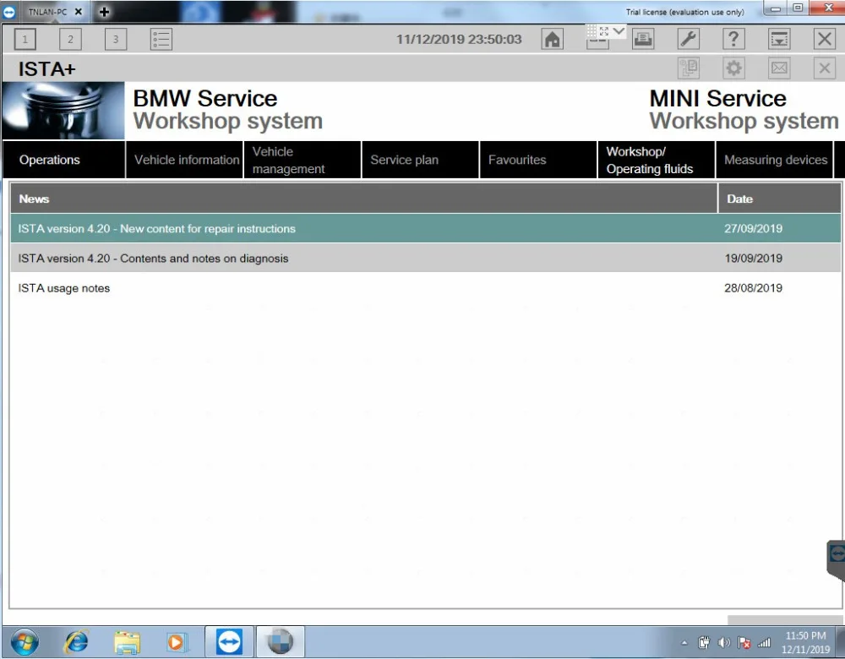Add a new TeamViewer session tab
The height and width of the screenshot is (659, 845).
point(104,12)
